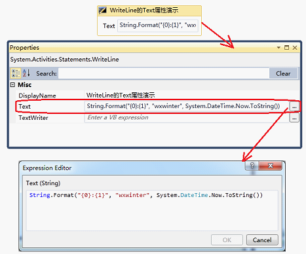Click the OK button in Expression Editor
The image size is (306, 254).
[227, 240]
